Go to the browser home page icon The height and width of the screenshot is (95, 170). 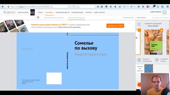115,7
